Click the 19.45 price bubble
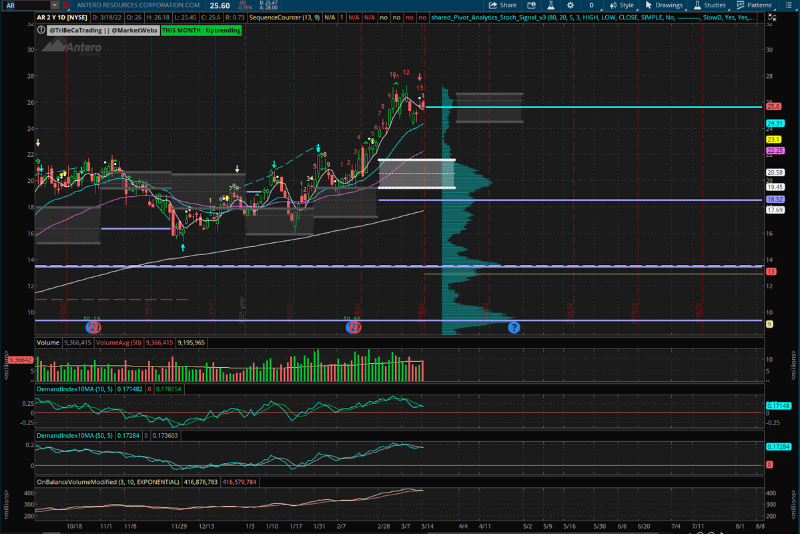The width and height of the screenshot is (800, 534). point(775,187)
